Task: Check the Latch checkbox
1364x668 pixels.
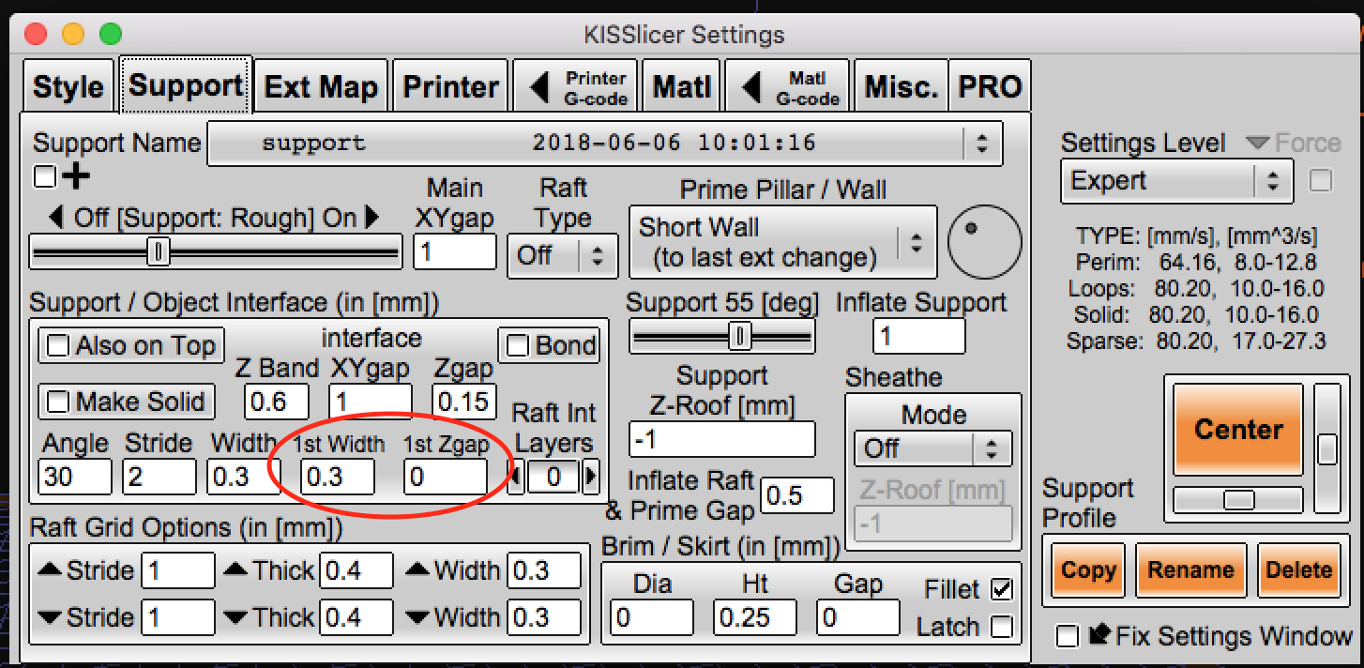Action: [x=1002, y=627]
